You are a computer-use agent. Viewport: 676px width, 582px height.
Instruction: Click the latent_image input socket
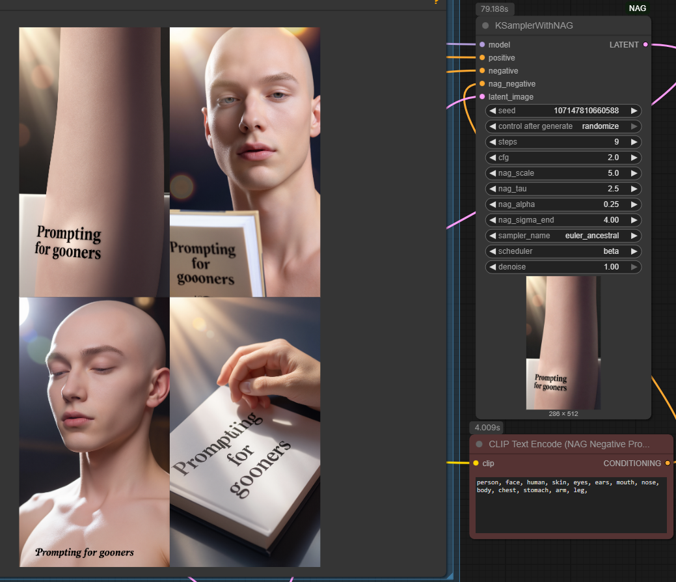point(482,96)
